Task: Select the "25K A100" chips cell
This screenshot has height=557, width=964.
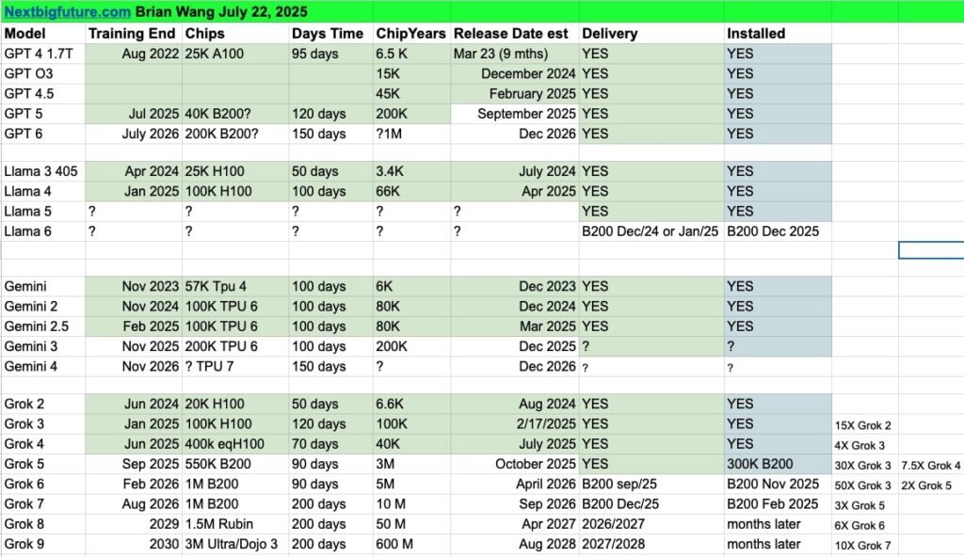Action: [235, 54]
